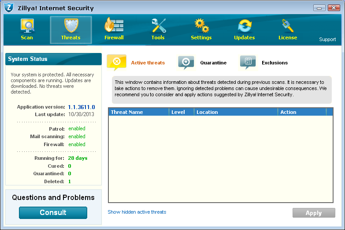345x230 pixels.
Task: Click the Running for 28 days value
Action: (78, 158)
